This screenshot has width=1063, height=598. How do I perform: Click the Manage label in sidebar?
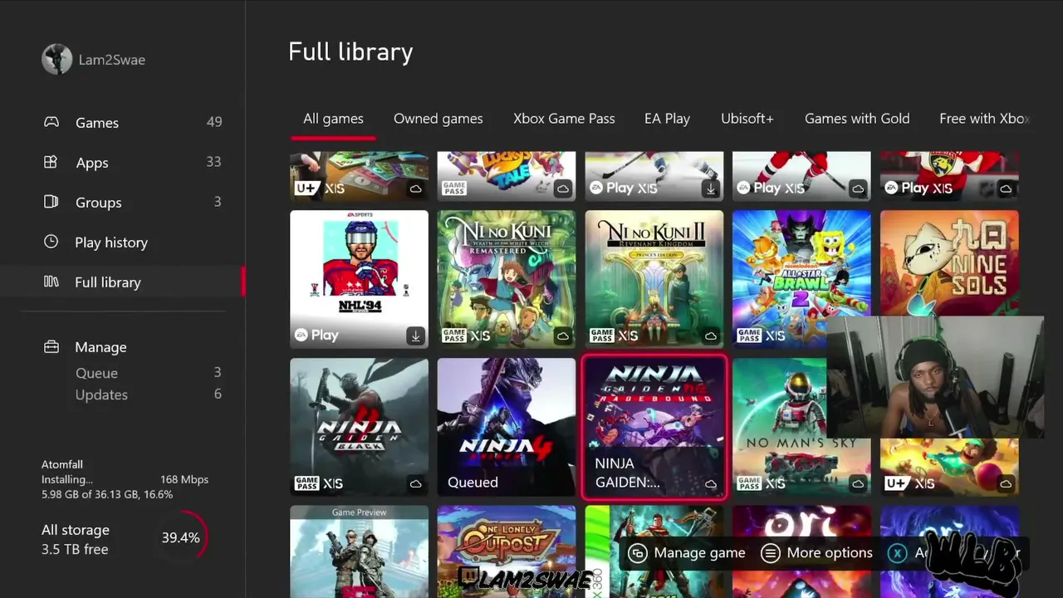pos(100,347)
